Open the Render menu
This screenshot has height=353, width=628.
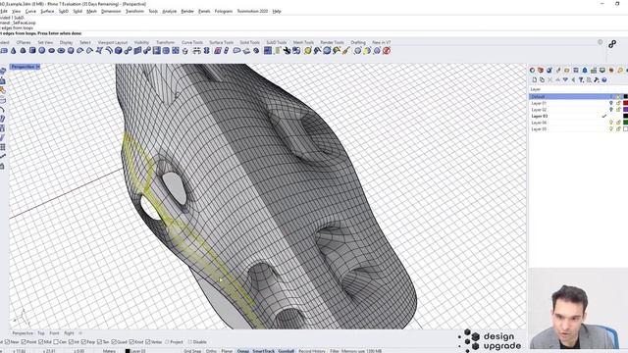(187, 11)
